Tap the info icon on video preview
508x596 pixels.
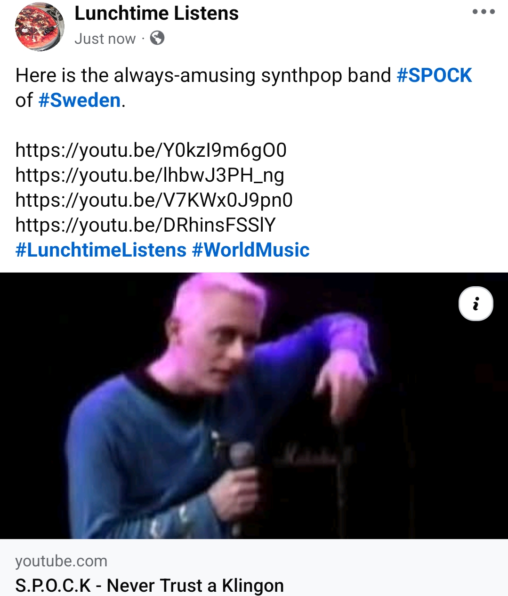click(x=476, y=304)
